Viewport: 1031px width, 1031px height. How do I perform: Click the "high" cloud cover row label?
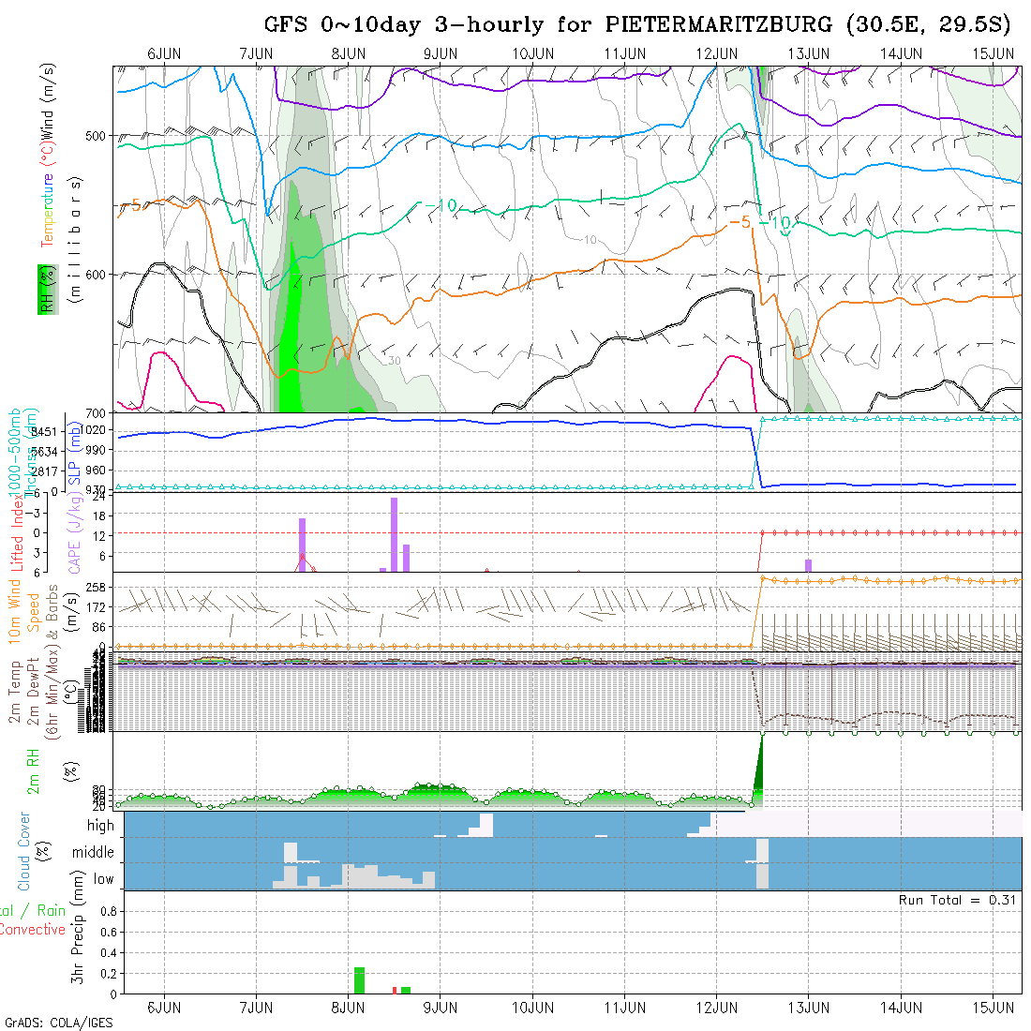point(100,826)
